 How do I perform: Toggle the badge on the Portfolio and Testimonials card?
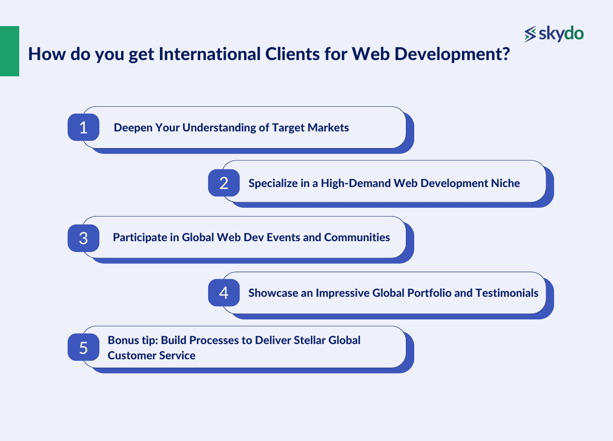[224, 292]
